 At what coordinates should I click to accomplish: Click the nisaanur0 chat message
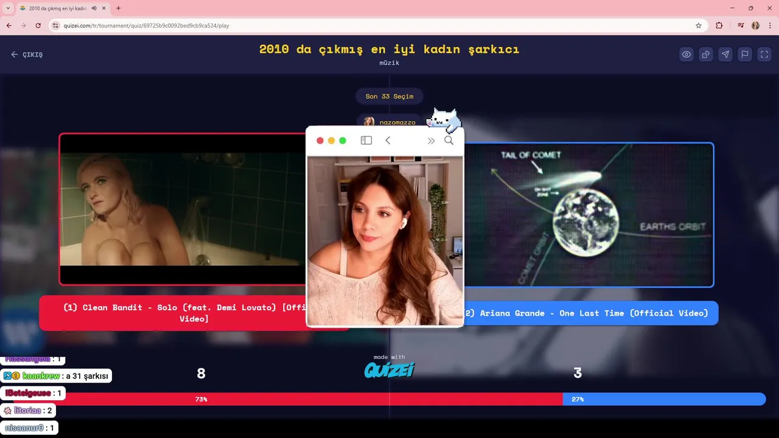point(29,428)
